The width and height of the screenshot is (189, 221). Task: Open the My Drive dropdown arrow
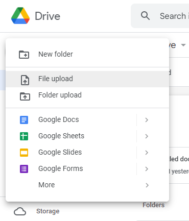pyautogui.click(x=183, y=45)
